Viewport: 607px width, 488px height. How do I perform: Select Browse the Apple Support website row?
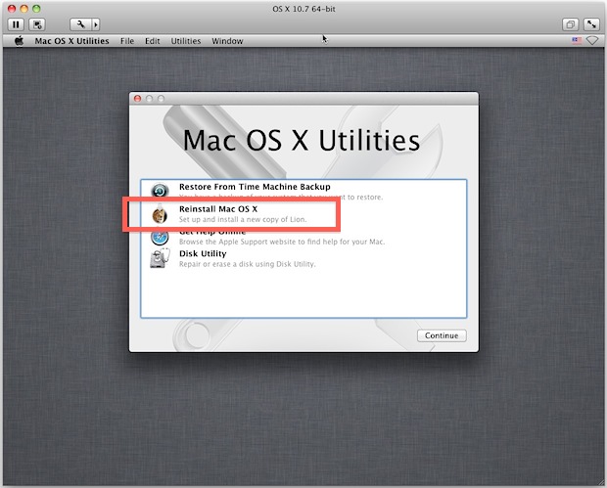click(303, 237)
